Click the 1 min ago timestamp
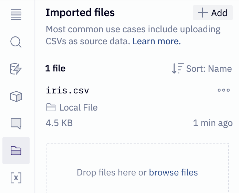 [212, 123]
